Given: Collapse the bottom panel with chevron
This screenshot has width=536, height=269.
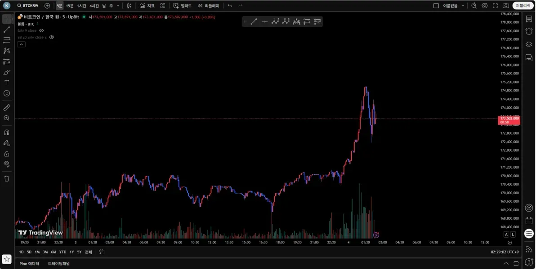Looking at the screenshot, I should [x=506, y=264].
